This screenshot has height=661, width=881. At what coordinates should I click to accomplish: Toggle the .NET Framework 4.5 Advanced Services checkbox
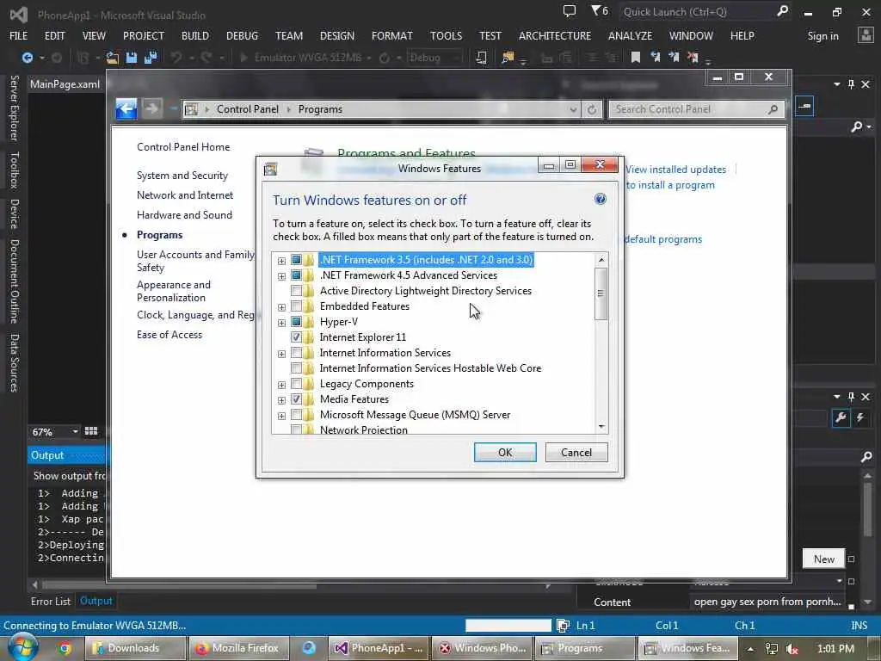296,275
